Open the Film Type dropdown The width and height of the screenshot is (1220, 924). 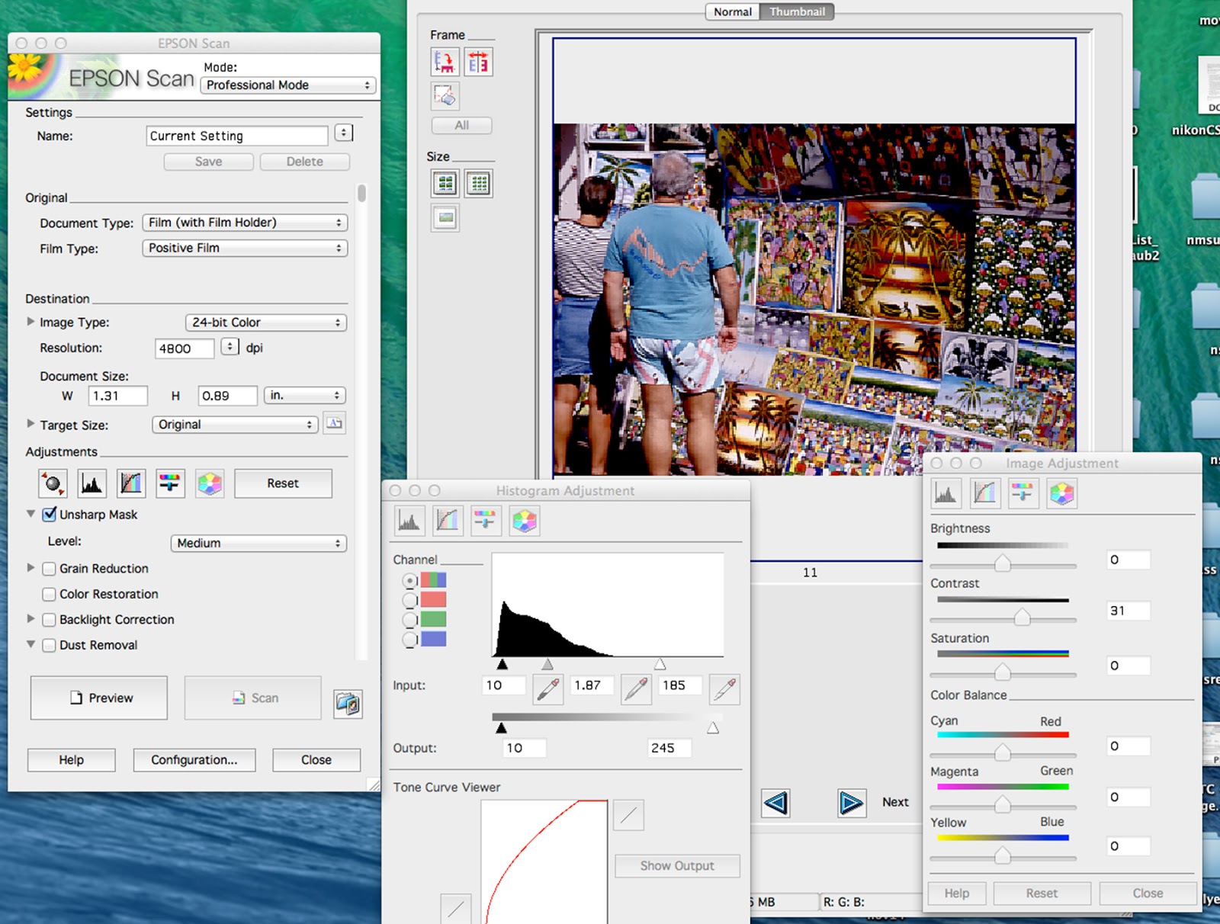tap(245, 248)
